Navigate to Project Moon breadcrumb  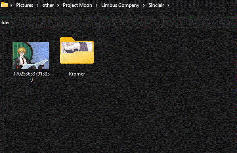78,5
